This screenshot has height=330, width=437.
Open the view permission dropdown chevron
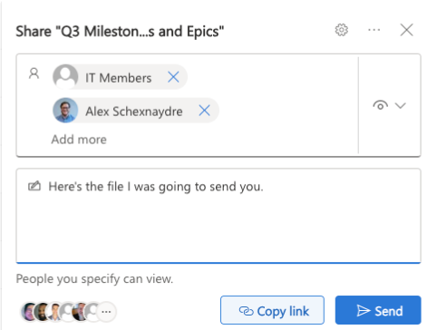click(x=401, y=105)
